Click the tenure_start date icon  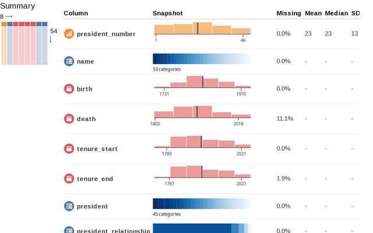click(69, 149)
